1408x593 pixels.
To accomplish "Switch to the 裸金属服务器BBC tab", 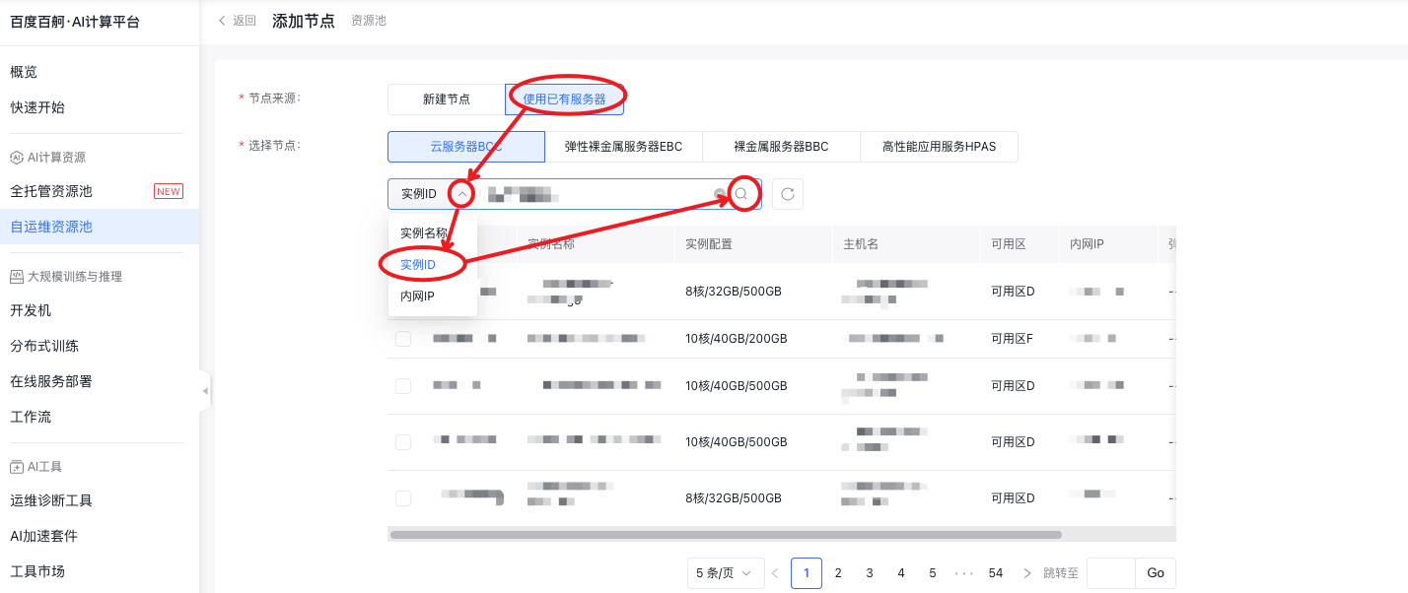I will pos(781,147).
